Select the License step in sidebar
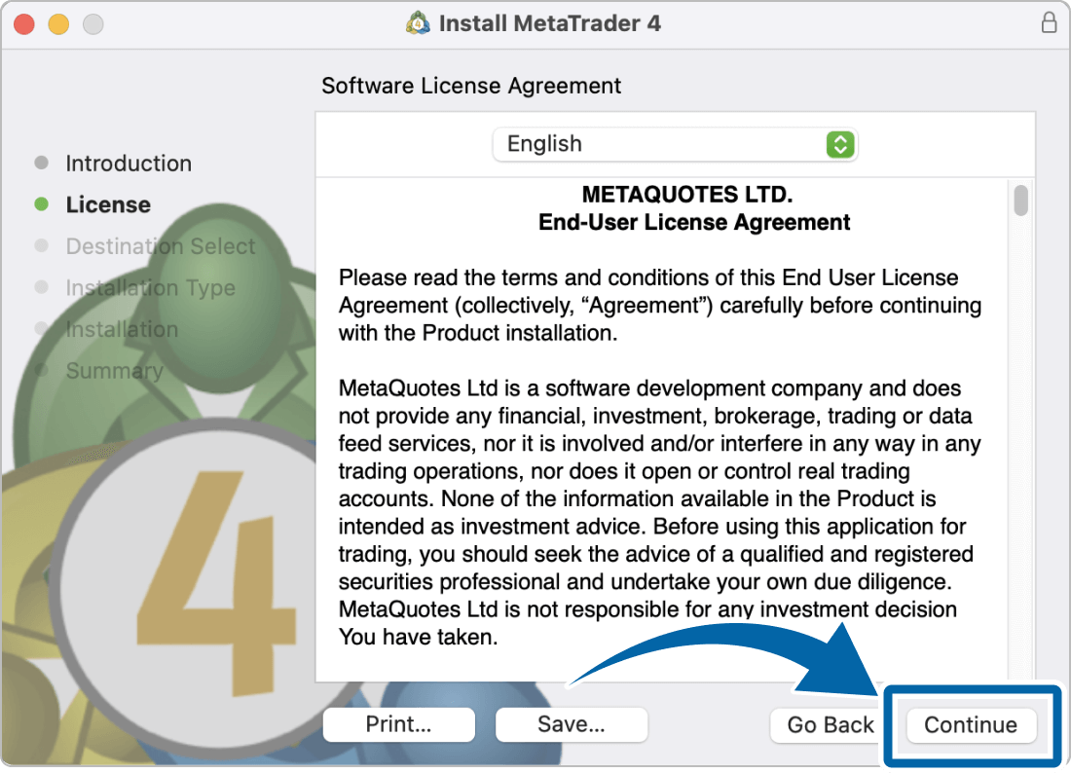 108,204
